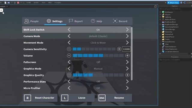Viewport: 192px width, 108px height.
Task: Click the Resume button
Action: [x=115, y=98]
